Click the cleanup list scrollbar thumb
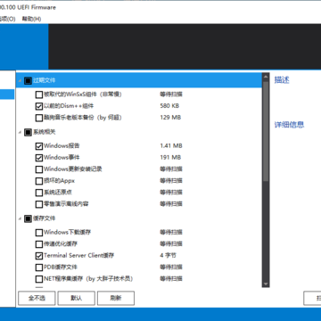 tap(266, 131)
